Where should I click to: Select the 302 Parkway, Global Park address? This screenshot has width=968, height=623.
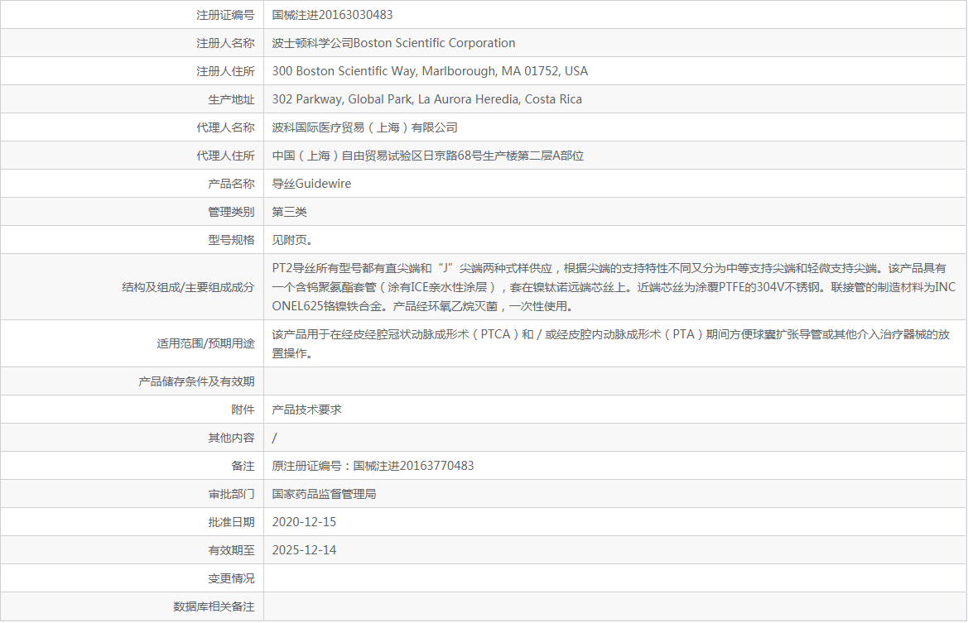pos(426,99)
